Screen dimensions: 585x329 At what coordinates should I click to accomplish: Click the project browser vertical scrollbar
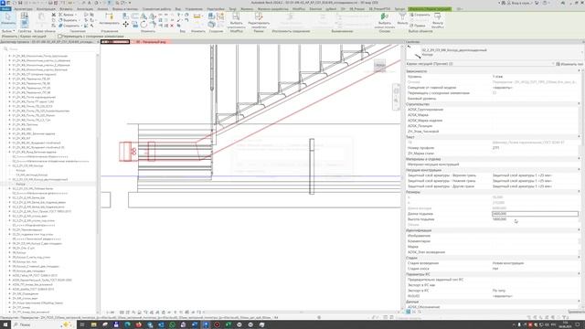pyautogui.click(x=98, y=183)
